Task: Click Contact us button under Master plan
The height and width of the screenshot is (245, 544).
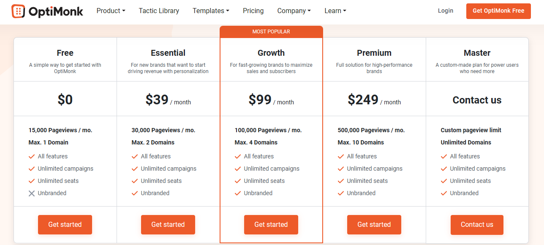Action: pyautogui.click(x=477, y=225)
